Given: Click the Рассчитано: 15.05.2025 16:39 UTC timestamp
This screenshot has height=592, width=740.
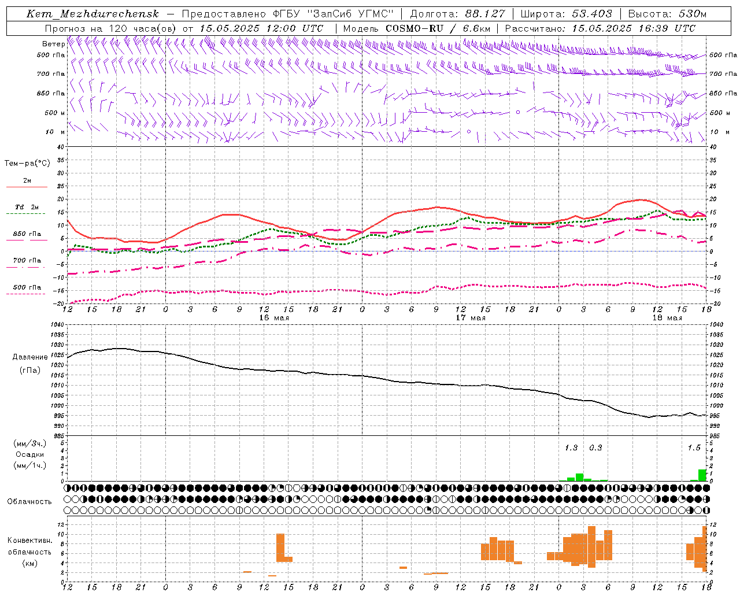Looking at the screenshot, I should [601, 28].
